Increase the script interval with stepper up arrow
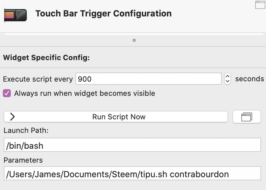Viewport: 266px width, 190px height. coord(227,76)
